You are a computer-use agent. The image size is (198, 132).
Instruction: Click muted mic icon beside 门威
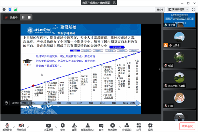tap(166, 106)
